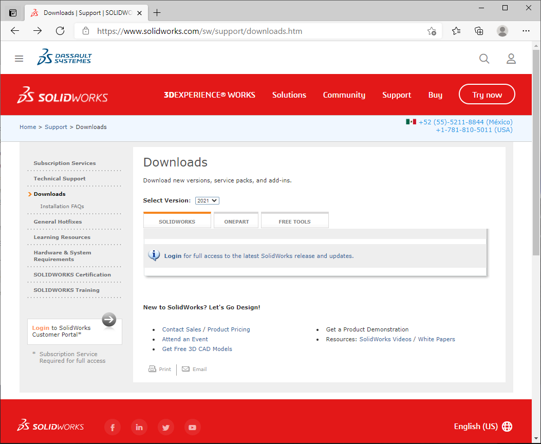Open browser Settings and more ellipsis
Viewport: 541px width, 444px height.
point(526,31)
